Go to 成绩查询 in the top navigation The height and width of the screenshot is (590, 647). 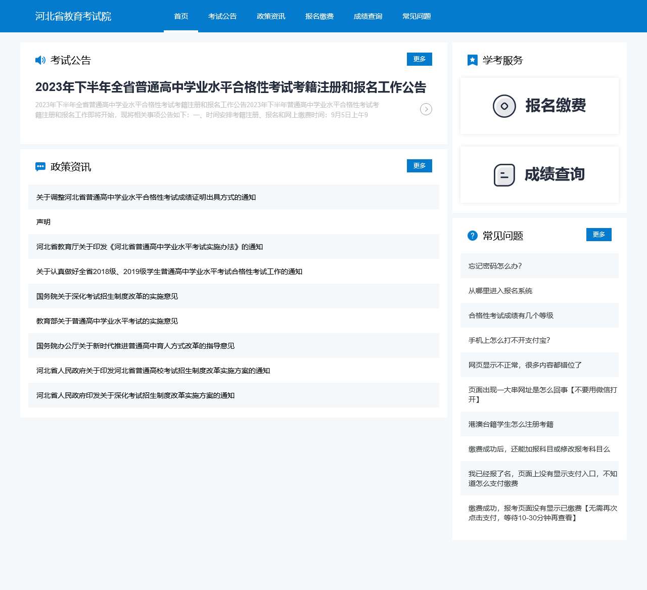(368, 16)
